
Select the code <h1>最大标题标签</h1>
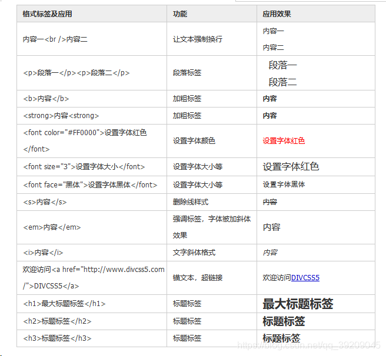point(64,304)
